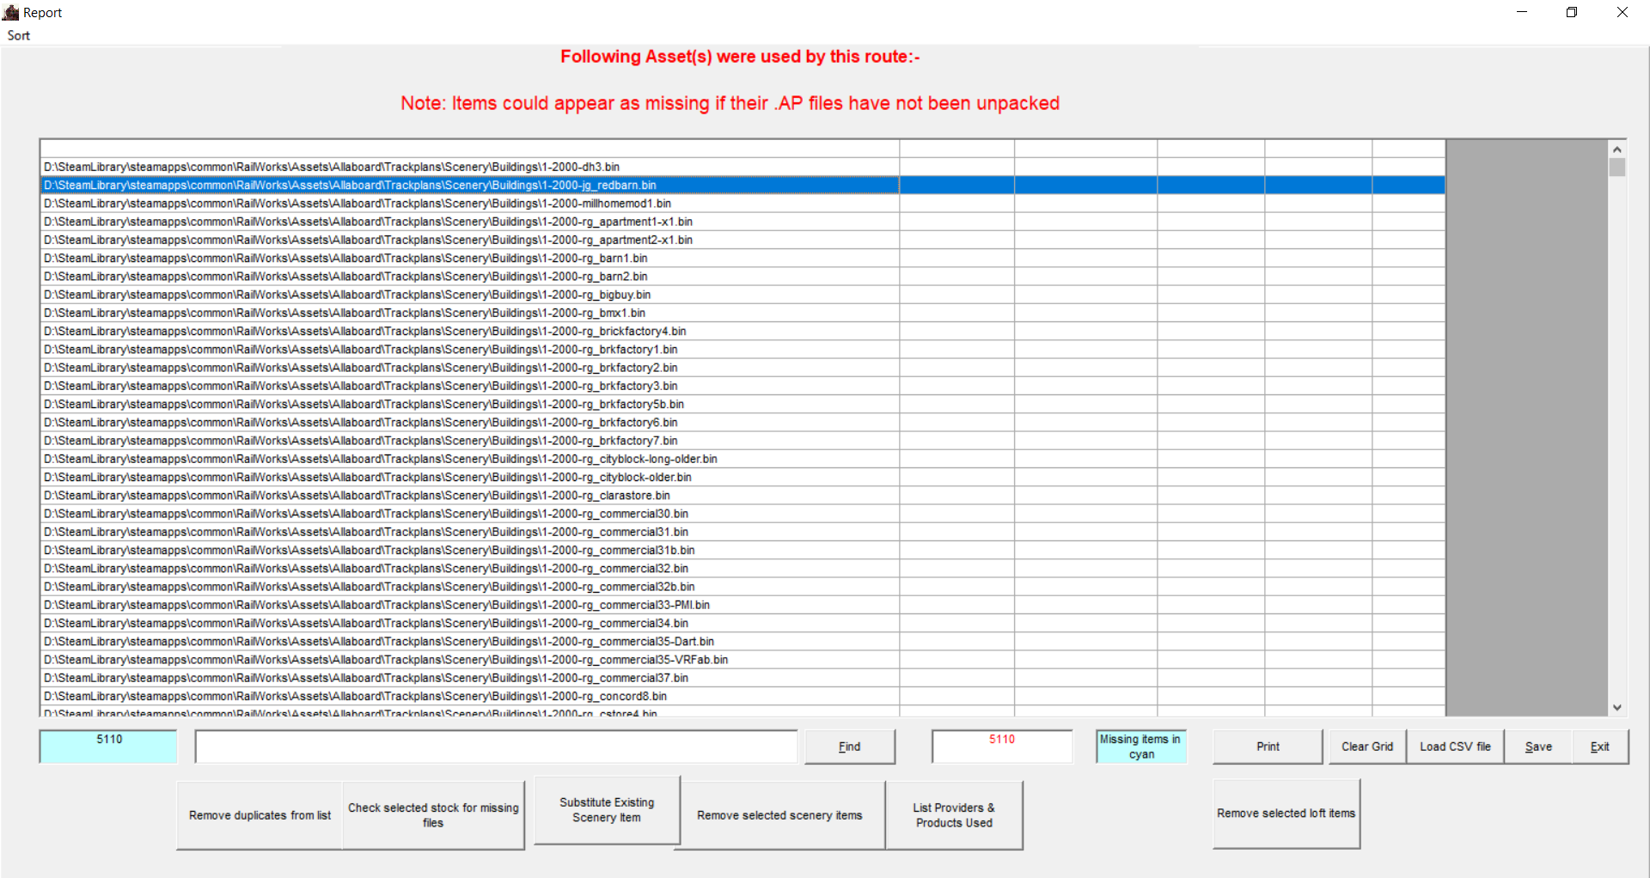Click the Find button
Screen dimensions: 1650x878
[849, 747]
